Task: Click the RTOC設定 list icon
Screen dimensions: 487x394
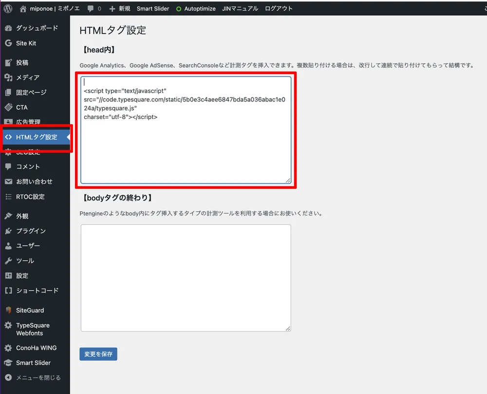Action: (8, 197)
